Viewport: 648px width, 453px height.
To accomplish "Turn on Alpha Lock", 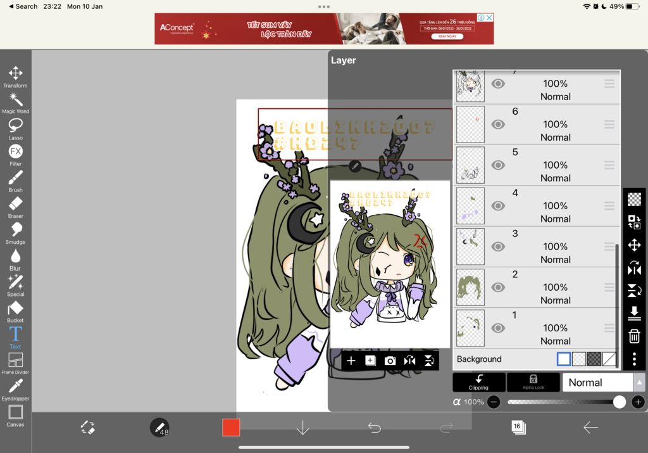I will click(533, 382).
